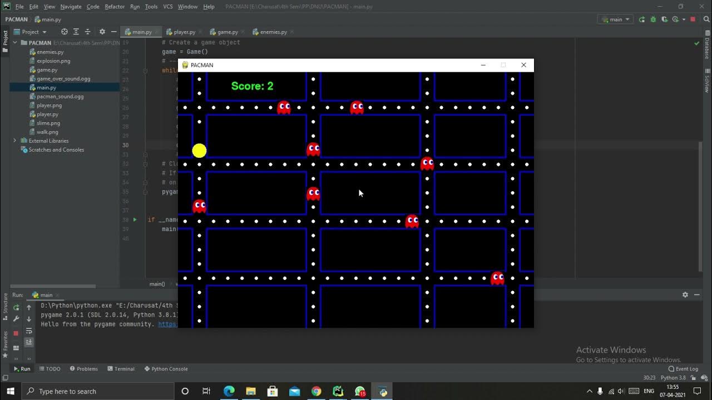Open the VCS menu
The height and width of the screenshot is (400, 712).
pyautogui.click(x=167, y=7)
